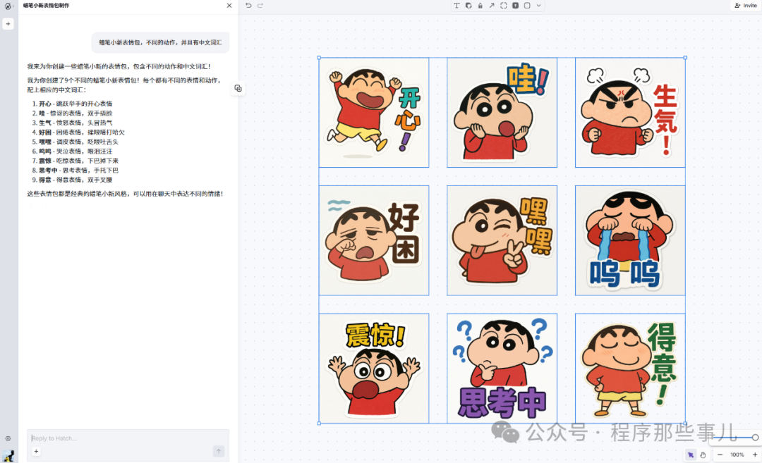
Task: Send the message with up-arrow button
Action: 219,451
